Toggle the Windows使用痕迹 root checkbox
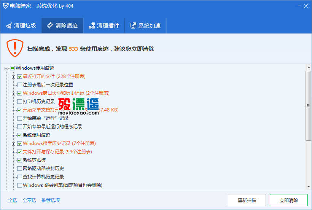 point(12,68)
